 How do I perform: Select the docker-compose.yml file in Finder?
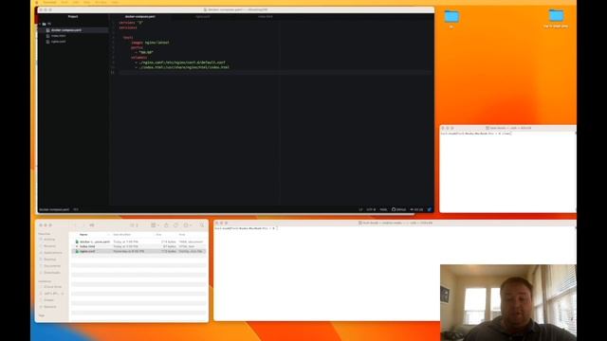coord(139,242)
